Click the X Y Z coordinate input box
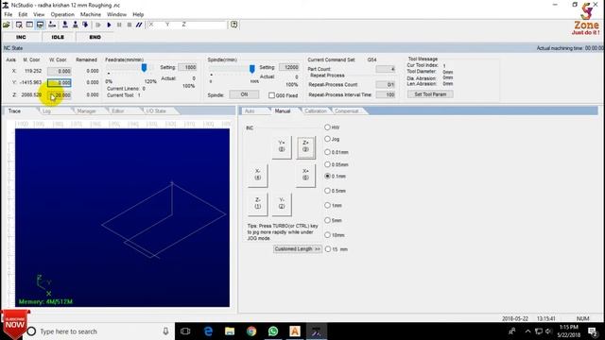Viewport: 605px width, 340px height. (x=187, y=25)
